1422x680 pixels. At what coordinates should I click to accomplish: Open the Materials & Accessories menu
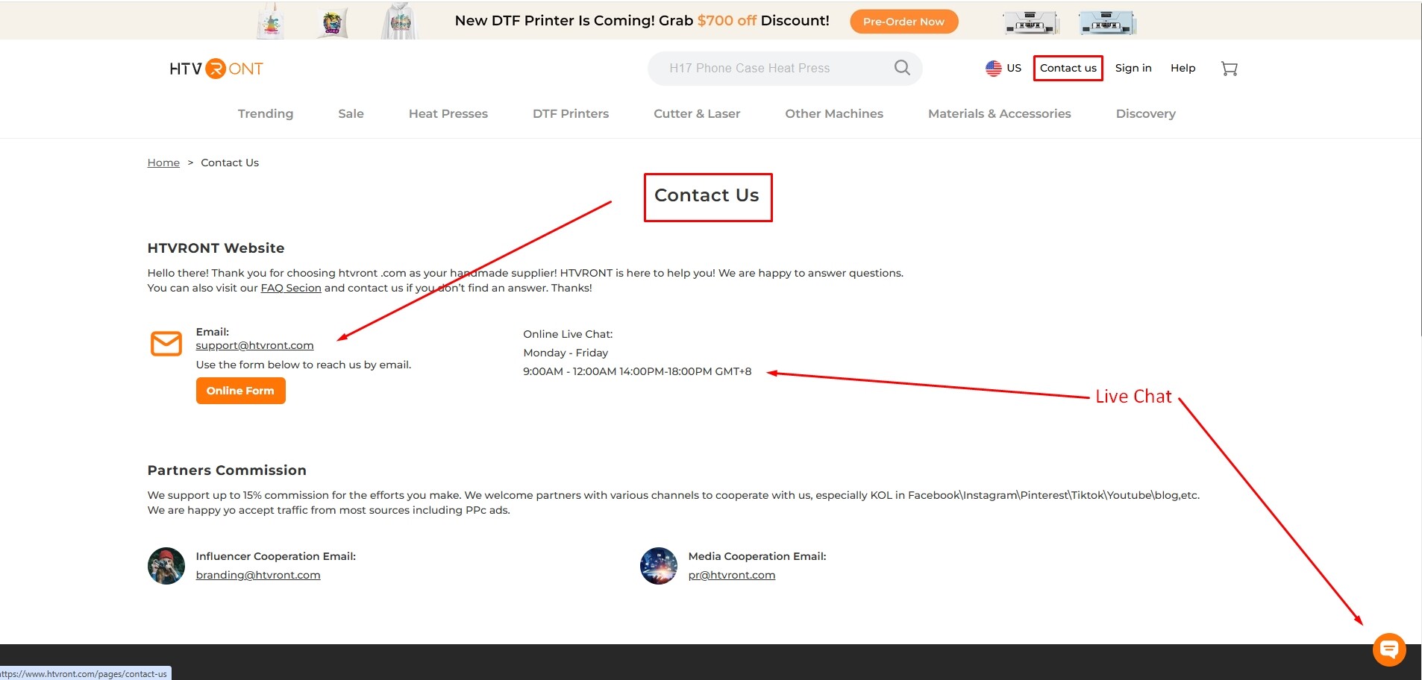[999, 113]
